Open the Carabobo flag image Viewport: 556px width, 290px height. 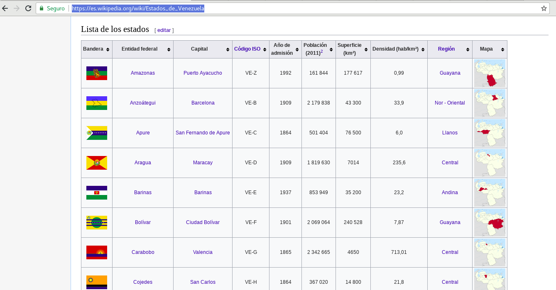click(96, 252)
